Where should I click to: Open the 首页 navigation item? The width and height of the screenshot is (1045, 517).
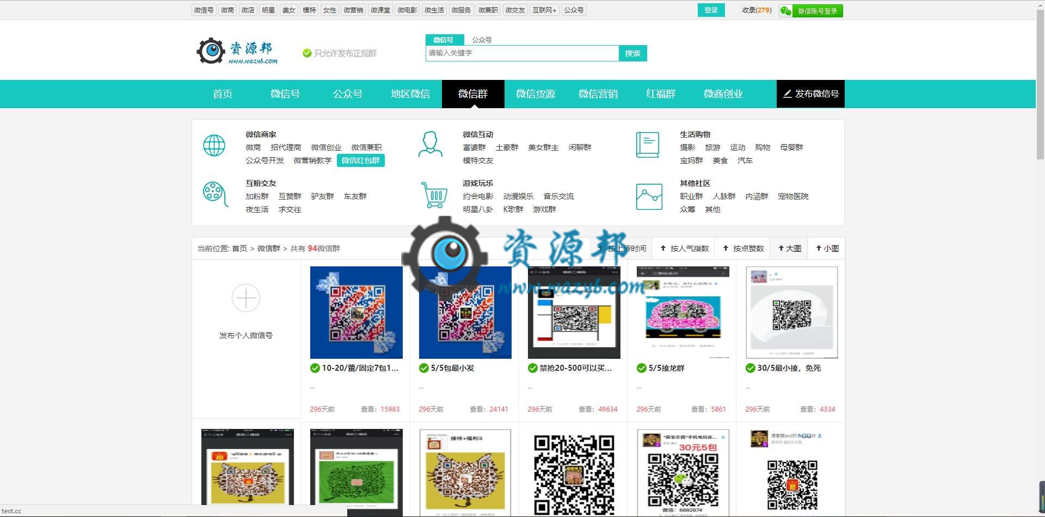[223, 94]
